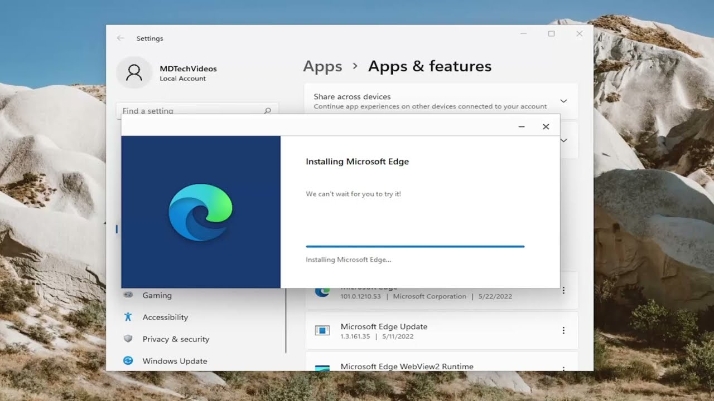Click the Edge Update version 1.3.161.35 text
The width and height of the screenshot is (714, 401).
pos(355,336)
